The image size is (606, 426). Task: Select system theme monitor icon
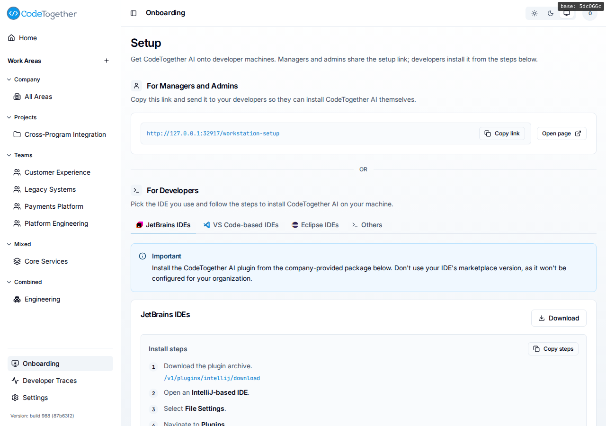pos(566,13)
